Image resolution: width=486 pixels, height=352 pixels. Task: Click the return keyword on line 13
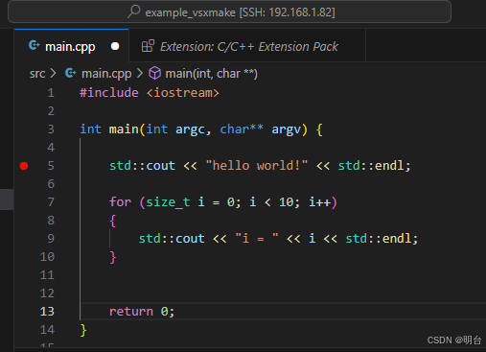click(x=131, y=312)
